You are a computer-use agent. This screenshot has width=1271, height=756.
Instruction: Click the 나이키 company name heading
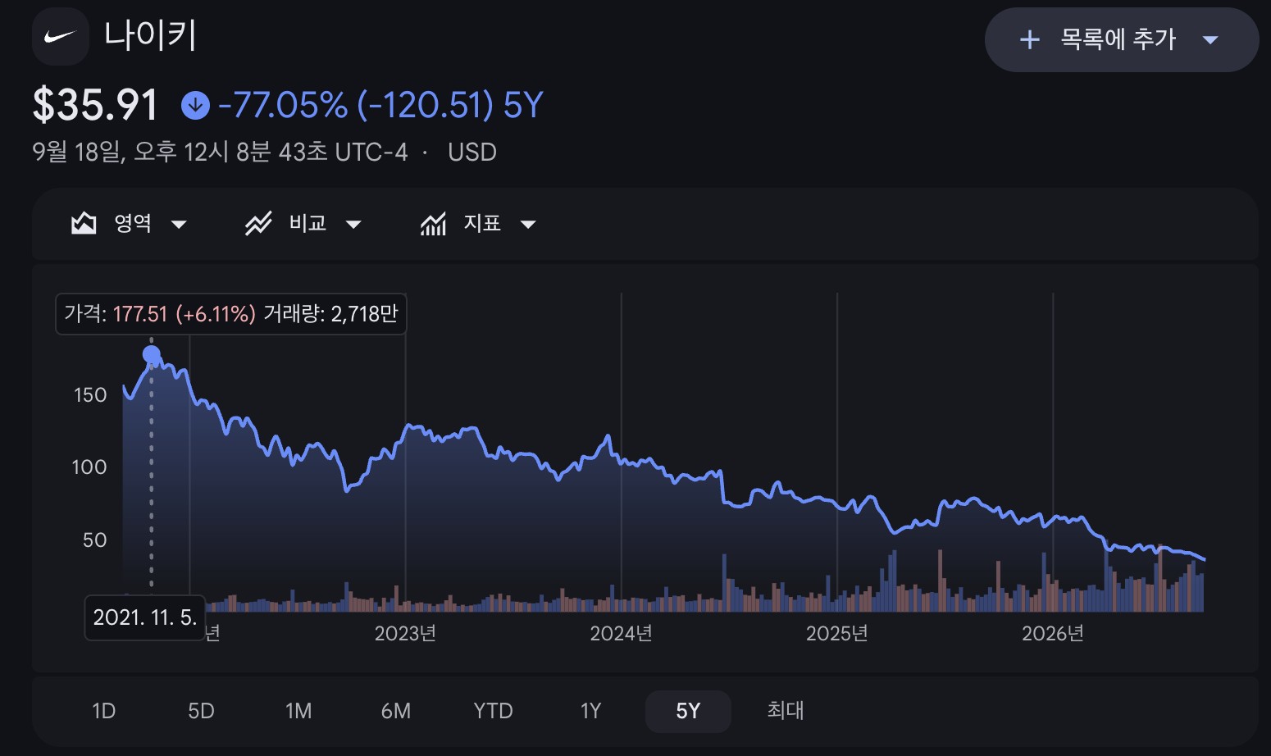tap(150, 35)
